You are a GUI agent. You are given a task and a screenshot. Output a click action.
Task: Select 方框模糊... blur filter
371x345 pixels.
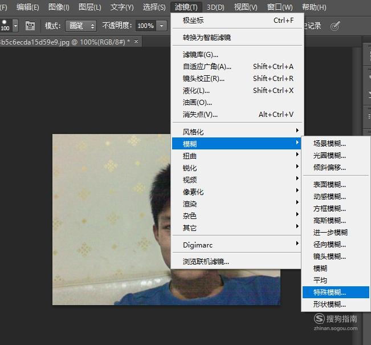pyautogui.click(x=336, y=209)
